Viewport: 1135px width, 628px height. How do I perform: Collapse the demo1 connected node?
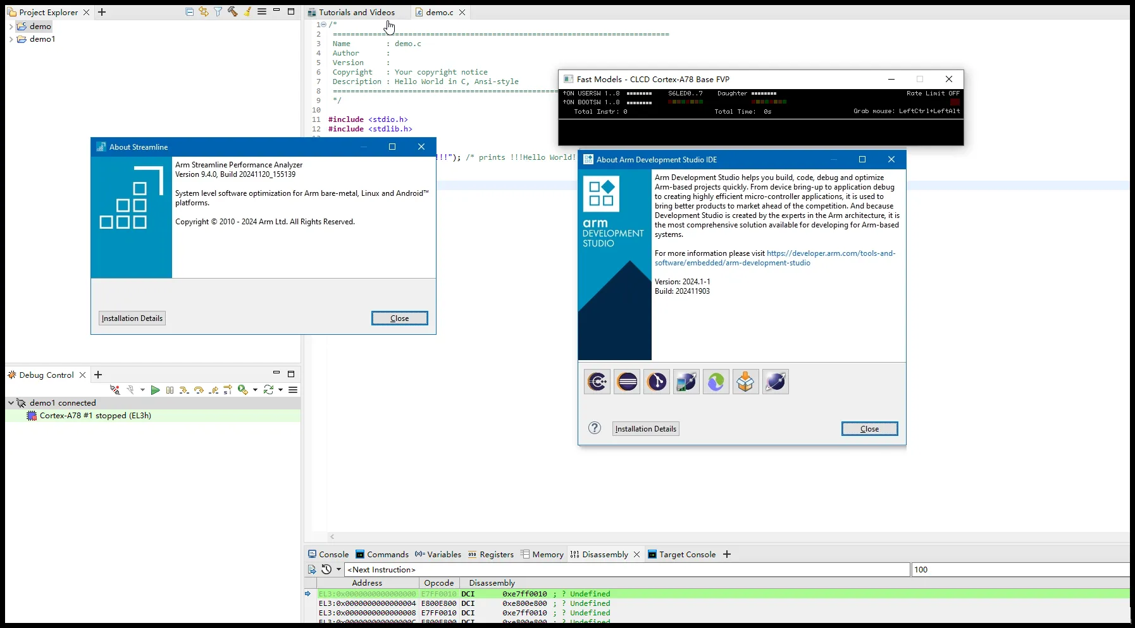(x=11, y=402)
